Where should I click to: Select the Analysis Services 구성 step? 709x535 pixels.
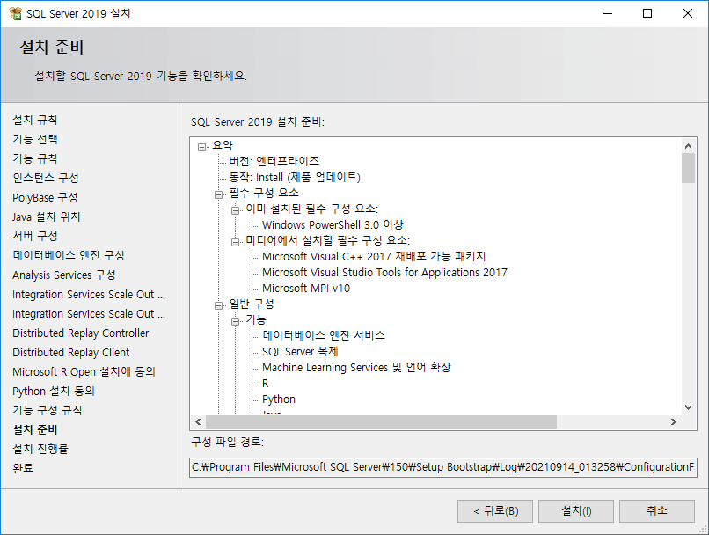pos(63,275)
